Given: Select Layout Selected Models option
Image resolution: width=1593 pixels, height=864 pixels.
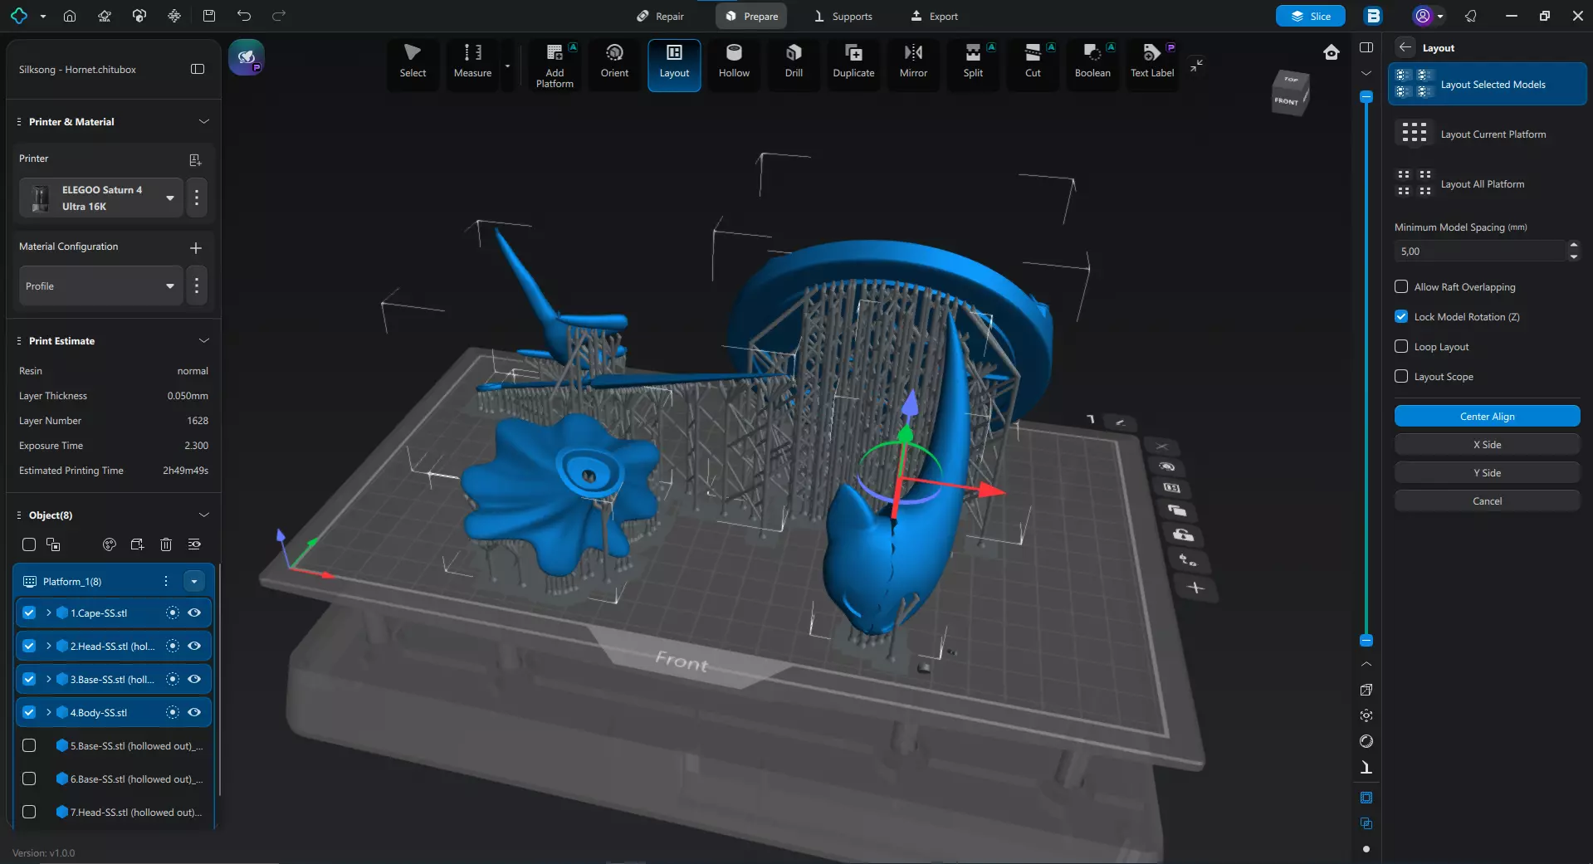Looking at the screenshot, I should tap(1487, 84).
